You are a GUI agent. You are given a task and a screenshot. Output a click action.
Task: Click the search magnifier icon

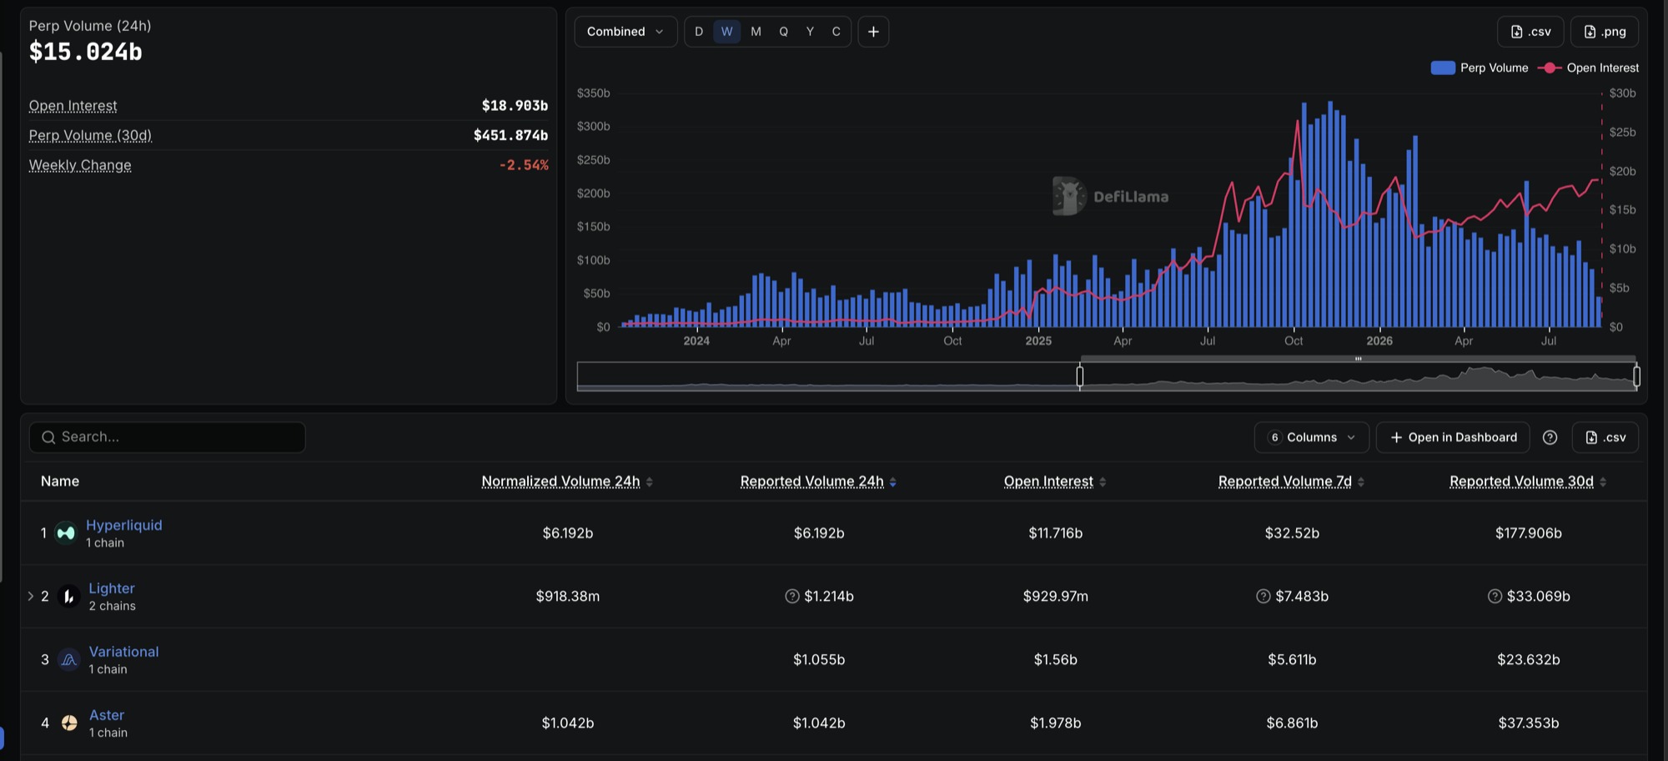[48, 437]
